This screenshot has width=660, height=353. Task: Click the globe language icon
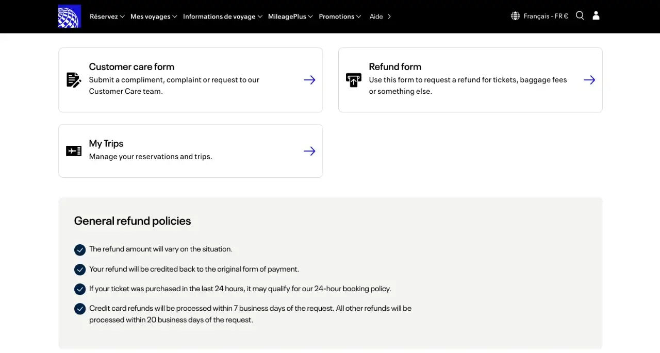click(x=515, y=16)
